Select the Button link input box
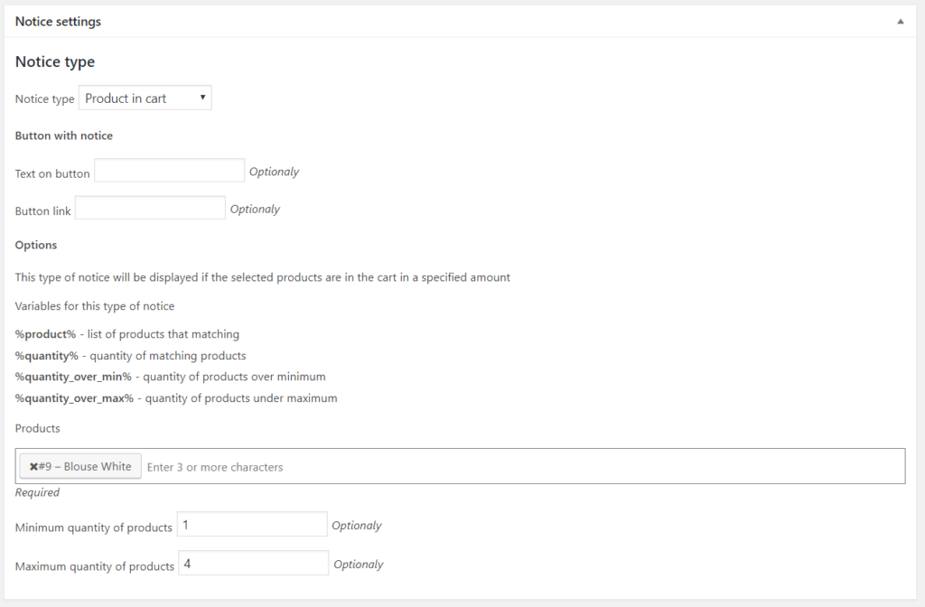925x607 pixels. coord(150,208)
